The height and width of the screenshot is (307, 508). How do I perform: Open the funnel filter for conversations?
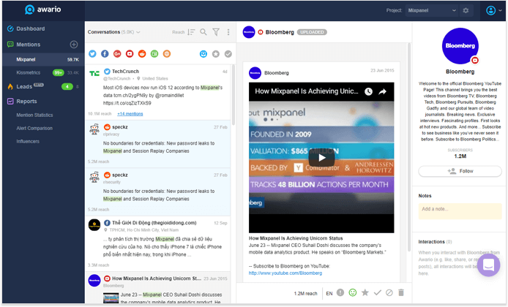216,32
